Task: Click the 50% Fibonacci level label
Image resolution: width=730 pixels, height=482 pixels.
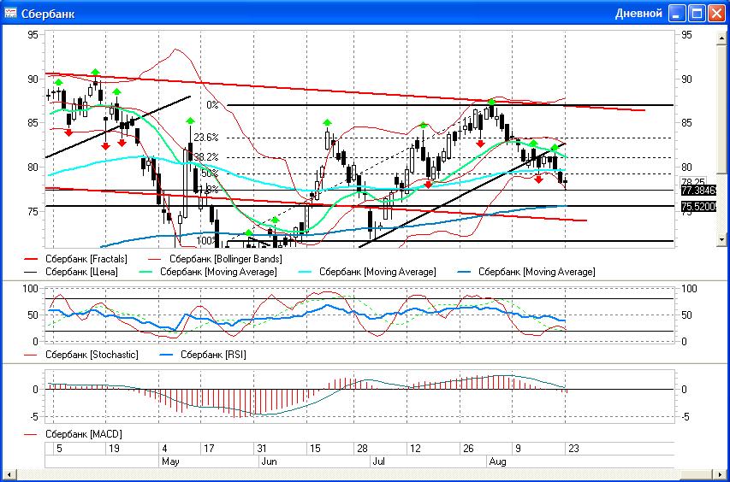Action: tap(210, 173)
